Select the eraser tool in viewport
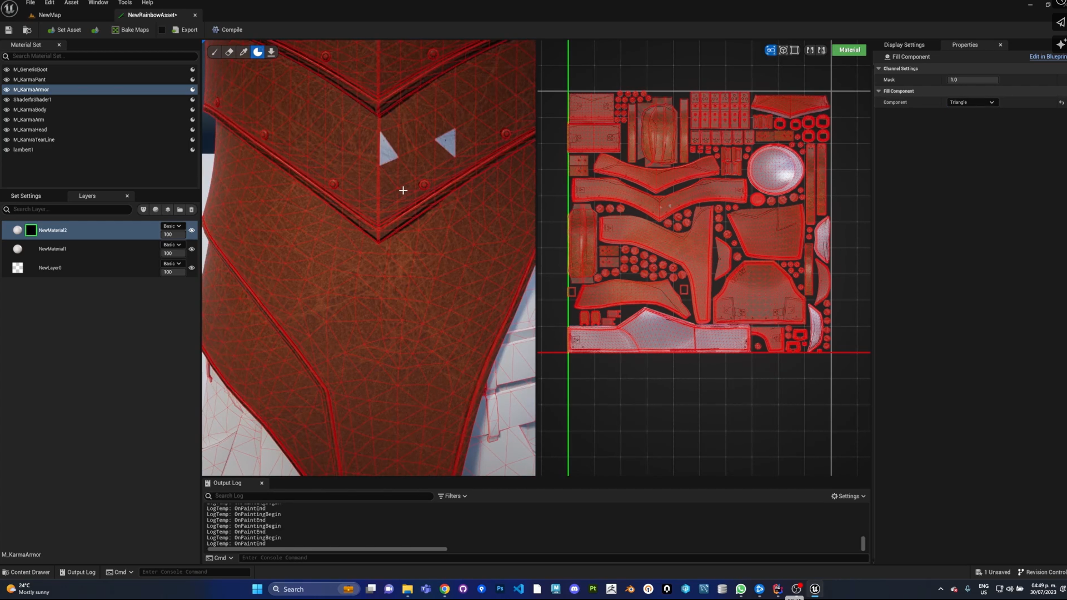The height and width of the screenshot is (600, 1067). [229, 52]
